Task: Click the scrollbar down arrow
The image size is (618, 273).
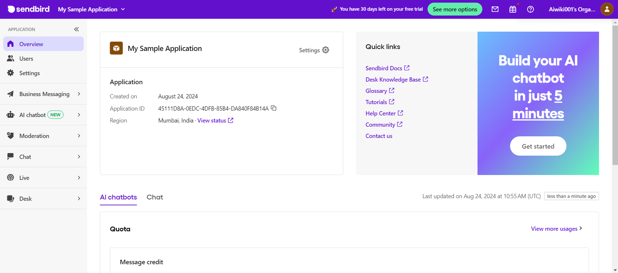Action: [615, 270]
